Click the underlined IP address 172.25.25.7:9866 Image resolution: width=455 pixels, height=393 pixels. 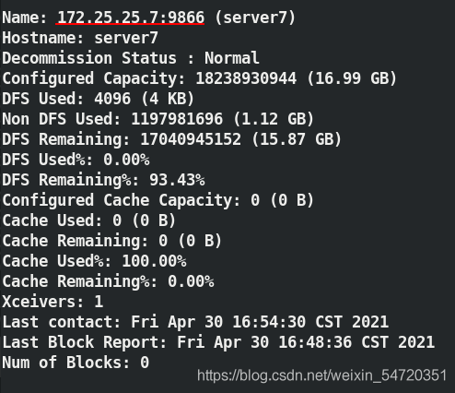131,18
